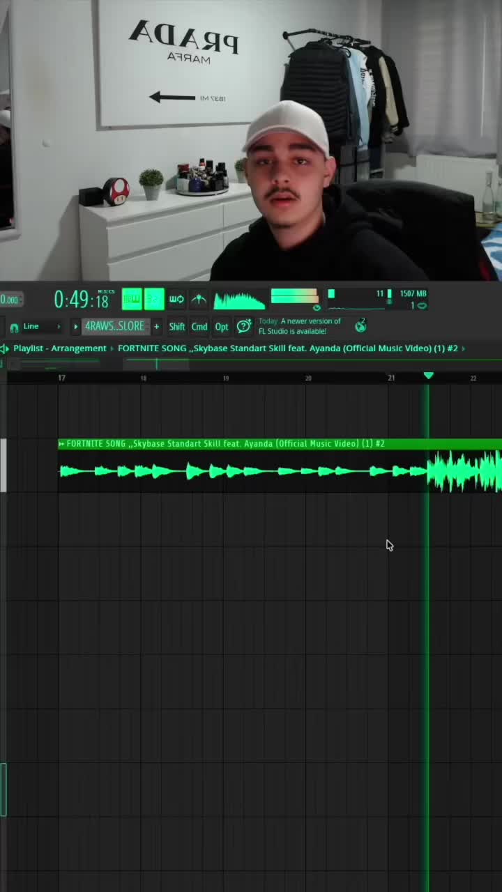502x892 pixels.
Task: Click the orange output level meter
Action: click(x=294, y=296)
